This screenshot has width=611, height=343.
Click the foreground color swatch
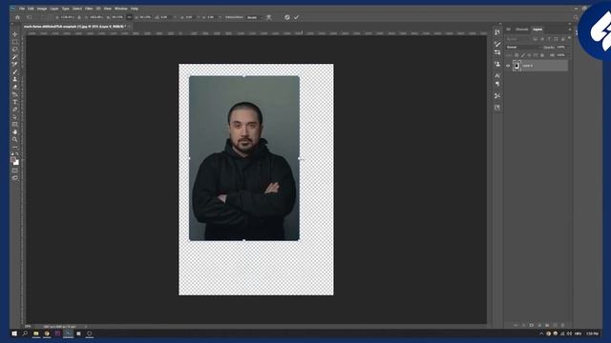point(13,159)
